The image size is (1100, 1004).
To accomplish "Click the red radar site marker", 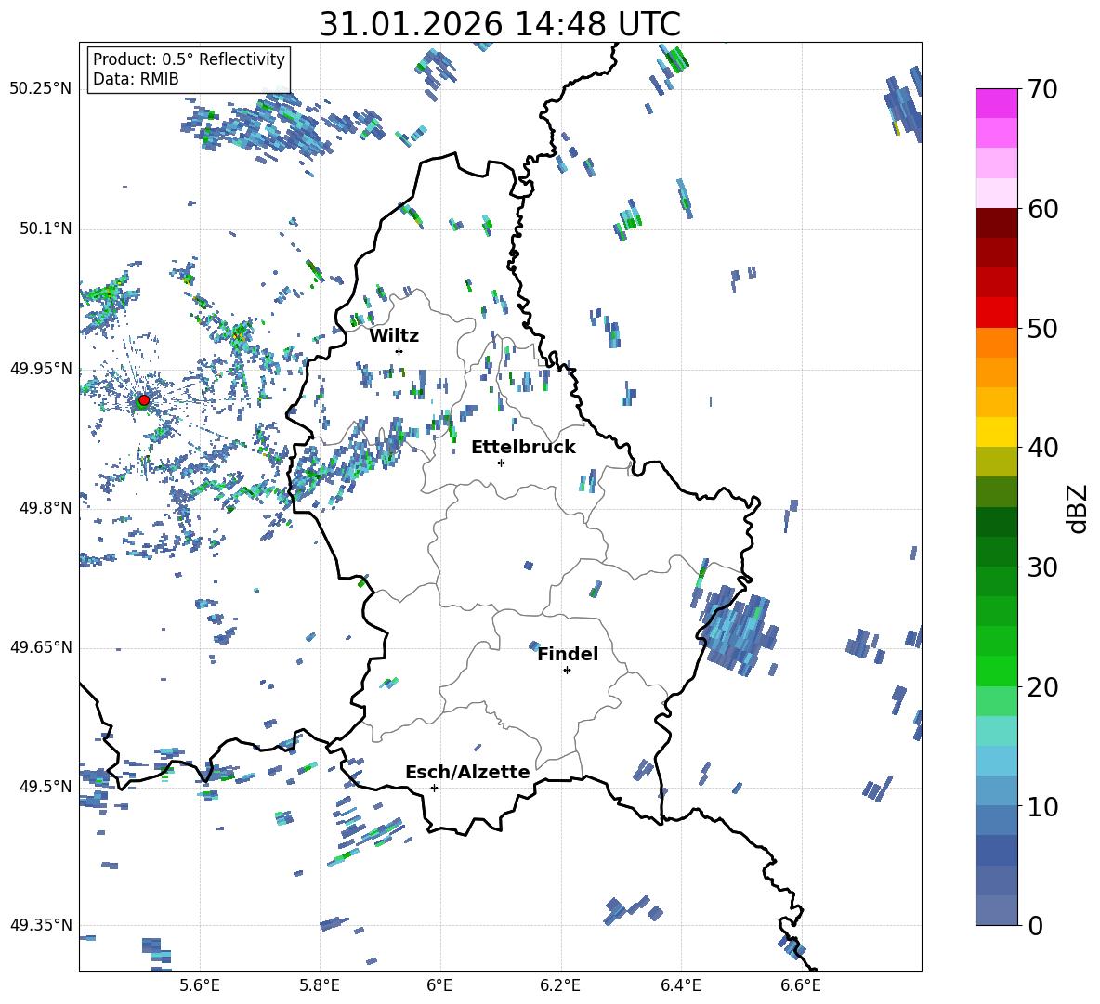I will coord(143,400).
